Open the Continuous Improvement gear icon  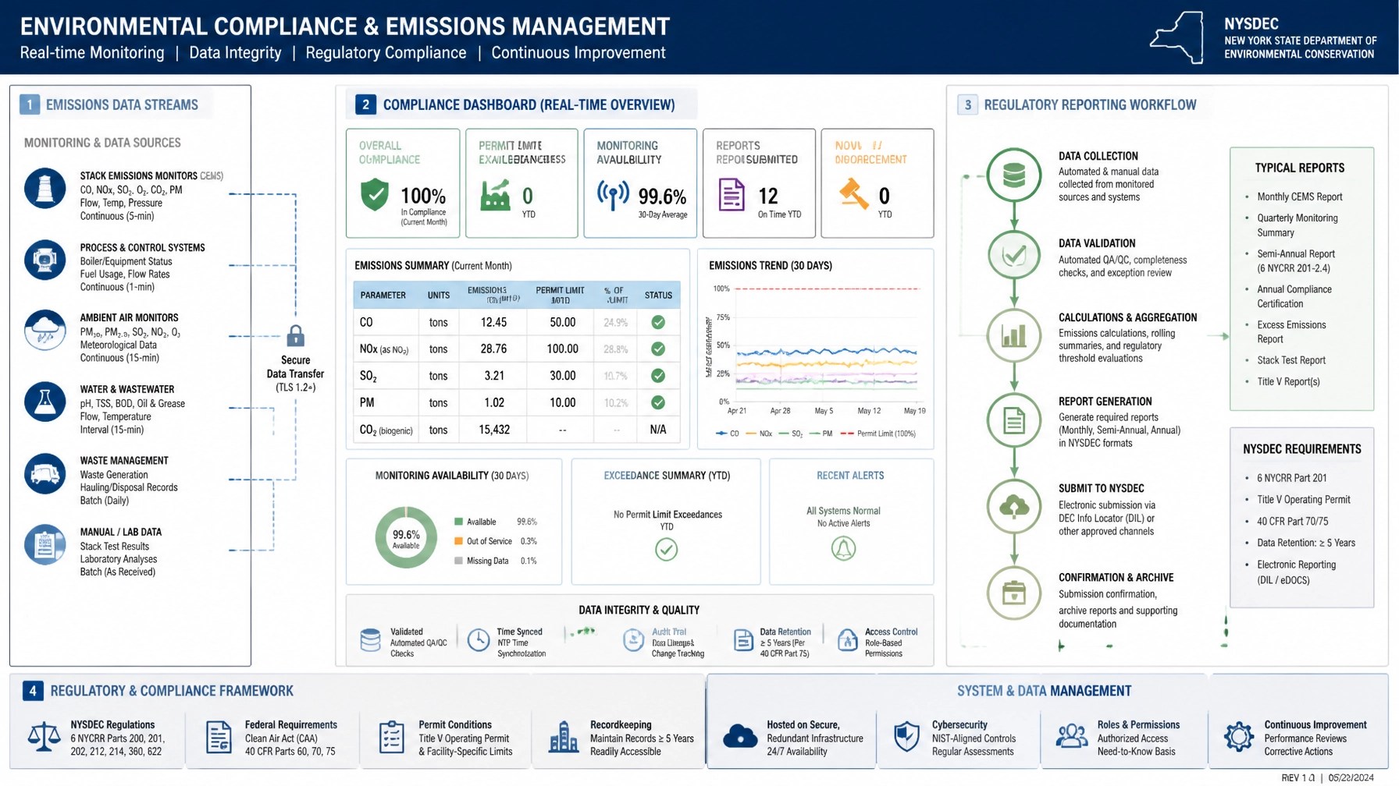(1238, 736)
